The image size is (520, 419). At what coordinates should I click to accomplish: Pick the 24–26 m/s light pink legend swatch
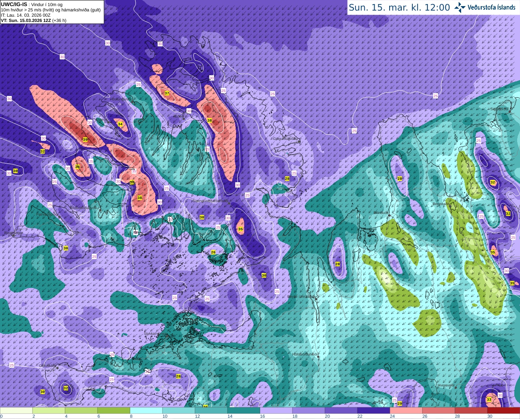click(x=406, y=411)
